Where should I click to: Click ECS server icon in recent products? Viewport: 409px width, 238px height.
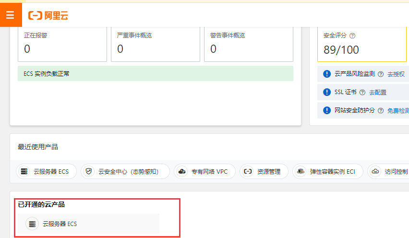[x=24, y=171]
